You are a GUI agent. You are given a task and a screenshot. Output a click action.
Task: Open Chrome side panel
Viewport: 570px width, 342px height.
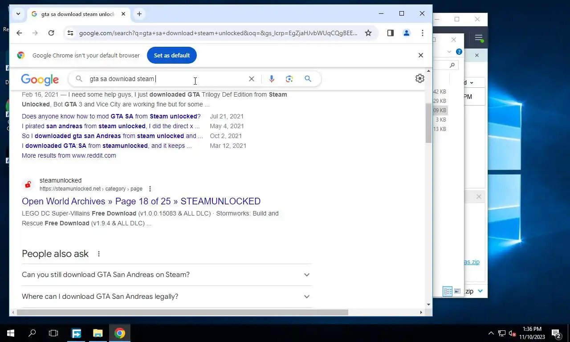391,33
